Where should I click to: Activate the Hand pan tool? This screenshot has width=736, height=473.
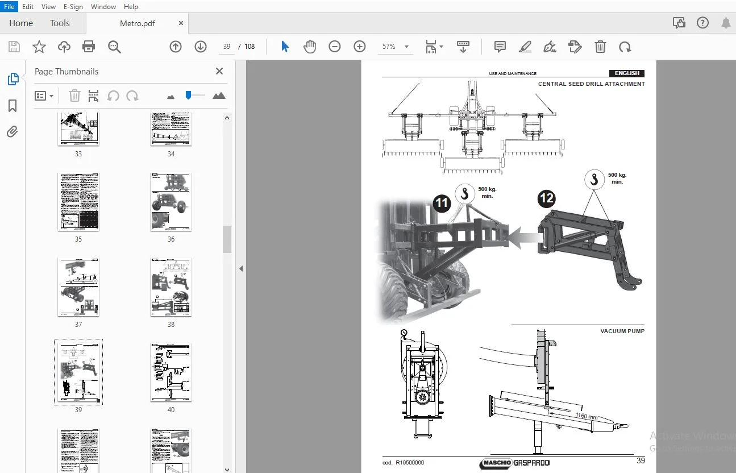coord(309,47)
